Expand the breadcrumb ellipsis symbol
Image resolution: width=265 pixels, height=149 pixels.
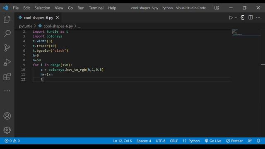pyautogui.click(x=79, y=26)
